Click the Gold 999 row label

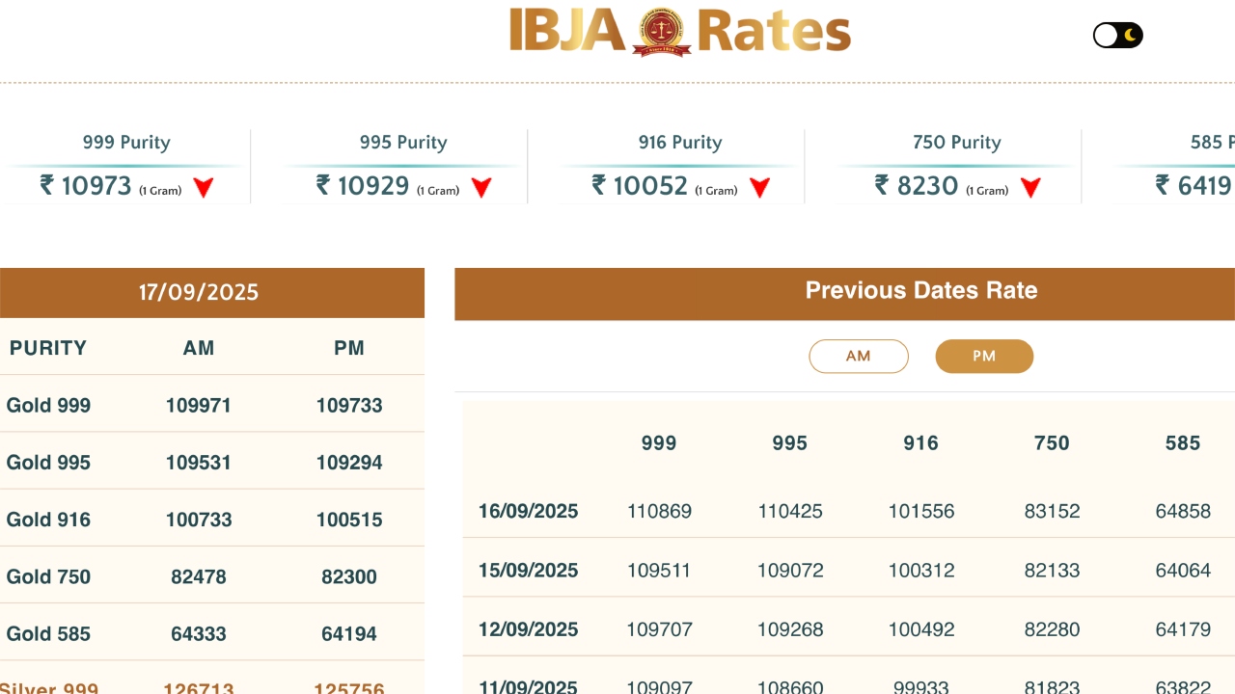click(48, 405)
